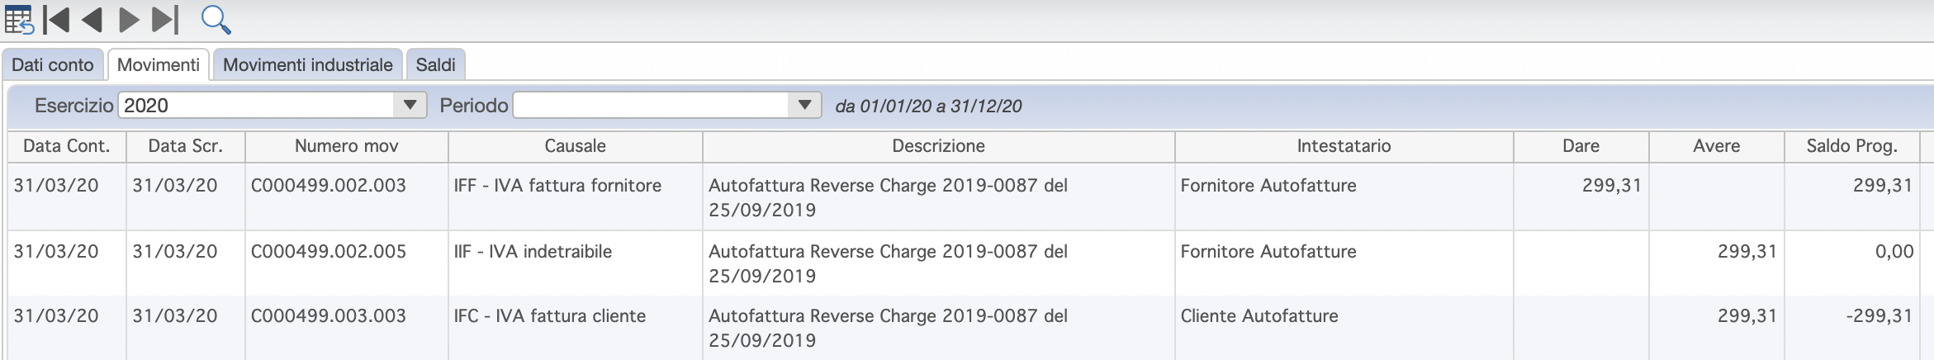Viewport: 1934px width, 360px height.
Task: Advance to the next record
Action: tap(129, 20)
